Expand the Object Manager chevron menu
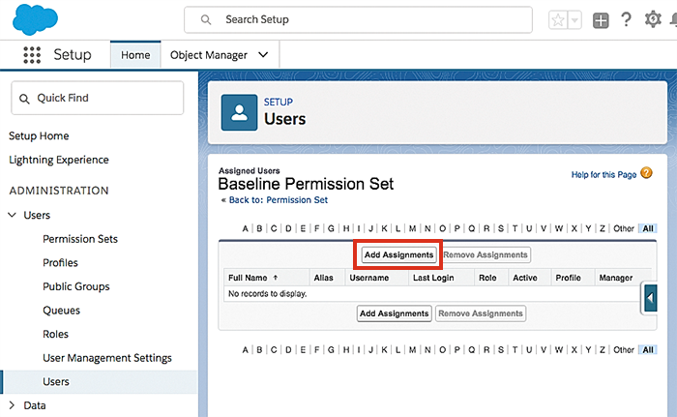 coord(263,55)
